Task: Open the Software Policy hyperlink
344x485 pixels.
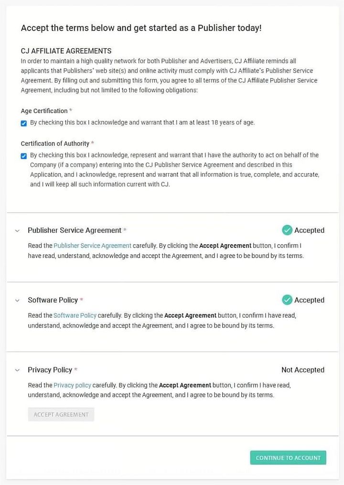Action: (x=75, y=315)
